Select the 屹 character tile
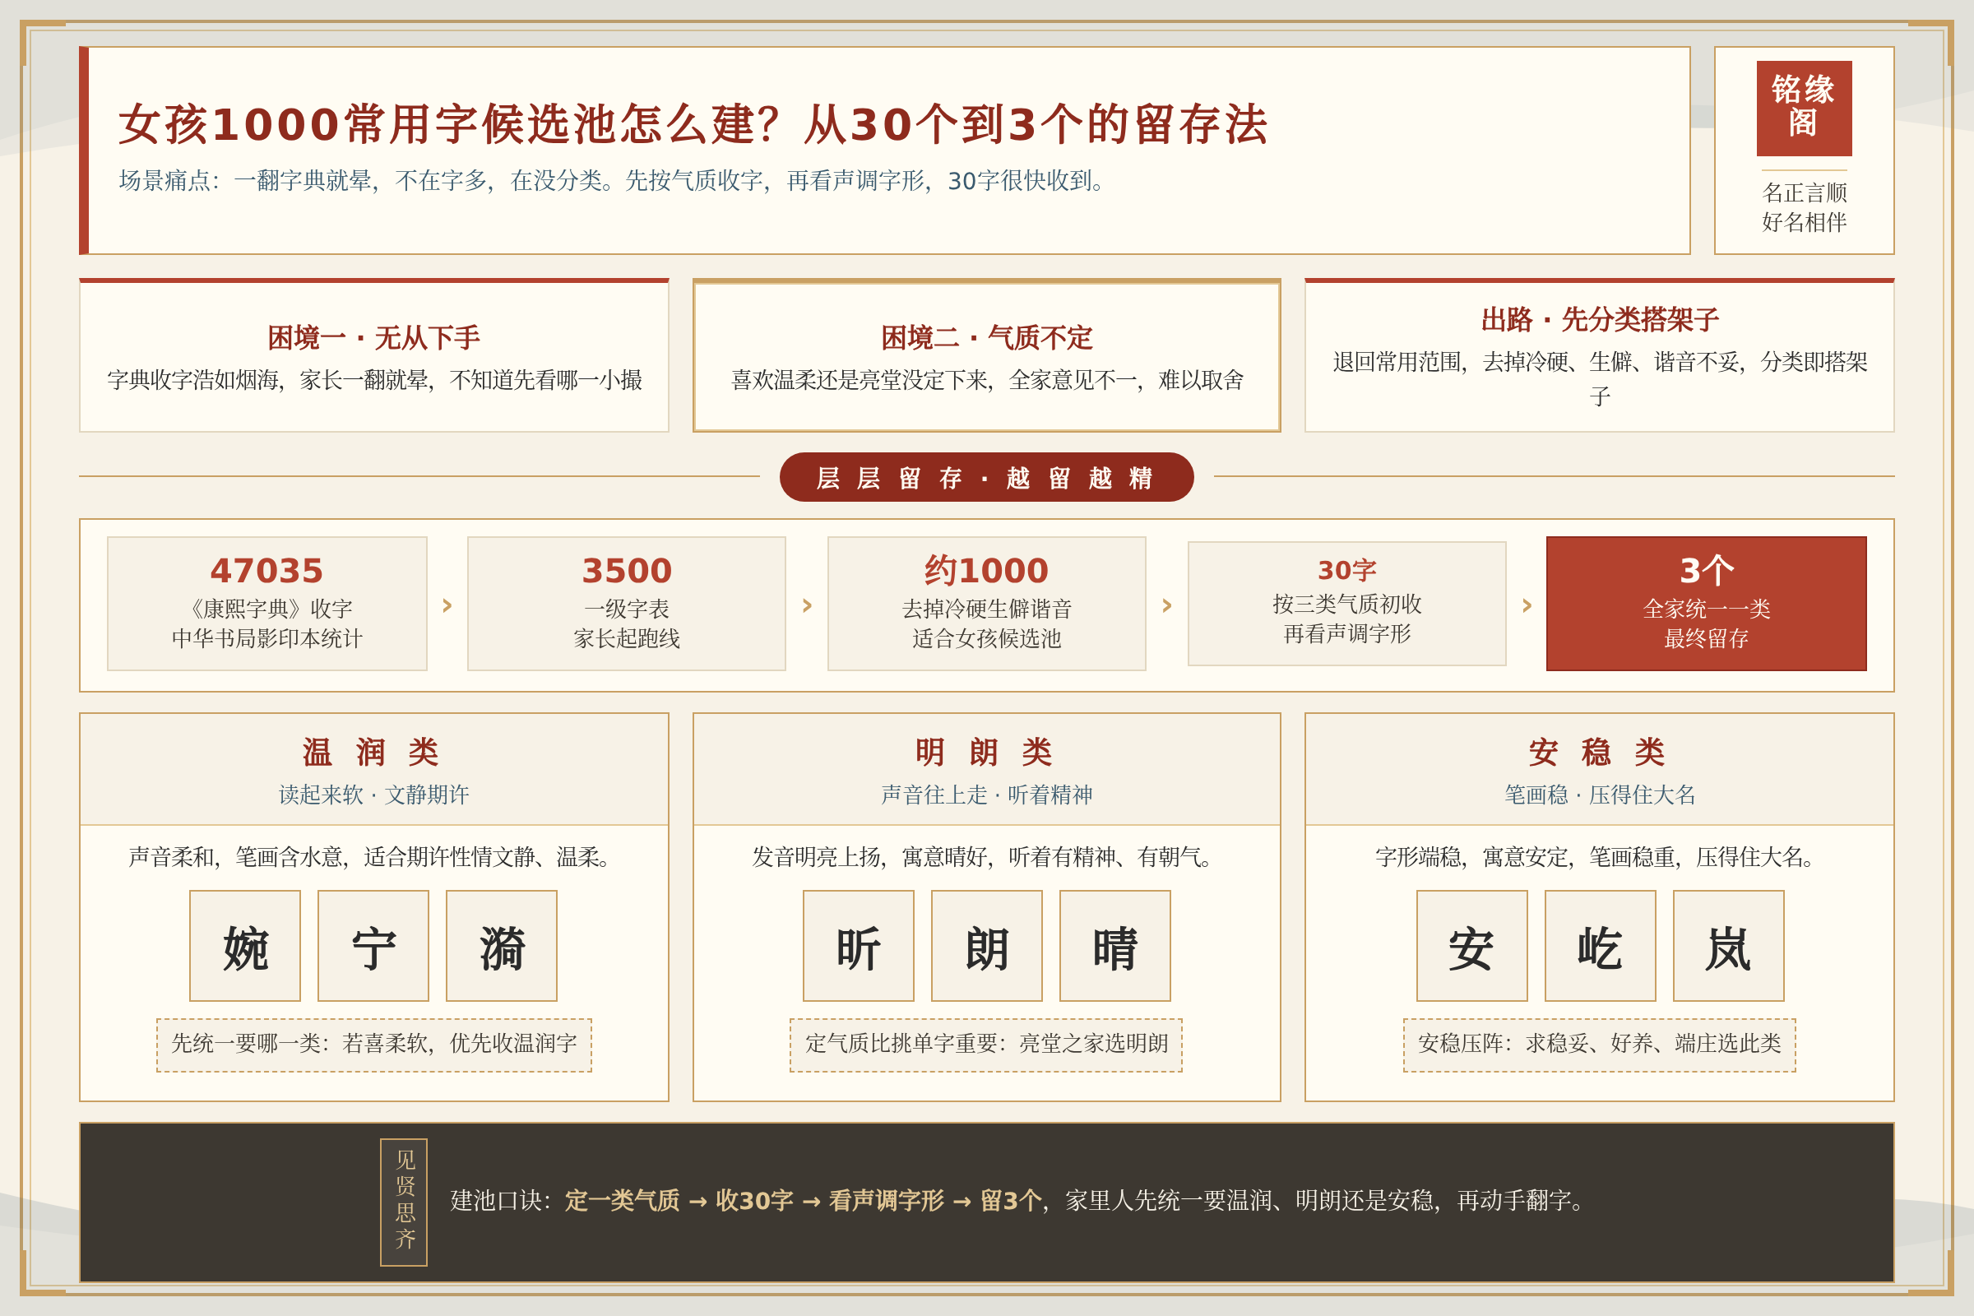 [1601, 946]
